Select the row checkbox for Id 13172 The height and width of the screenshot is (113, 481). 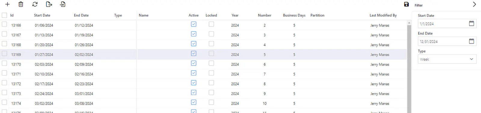5,83
